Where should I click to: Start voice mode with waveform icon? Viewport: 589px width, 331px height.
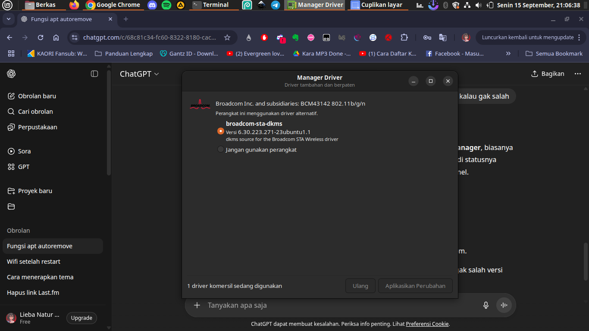pos(504,305)
